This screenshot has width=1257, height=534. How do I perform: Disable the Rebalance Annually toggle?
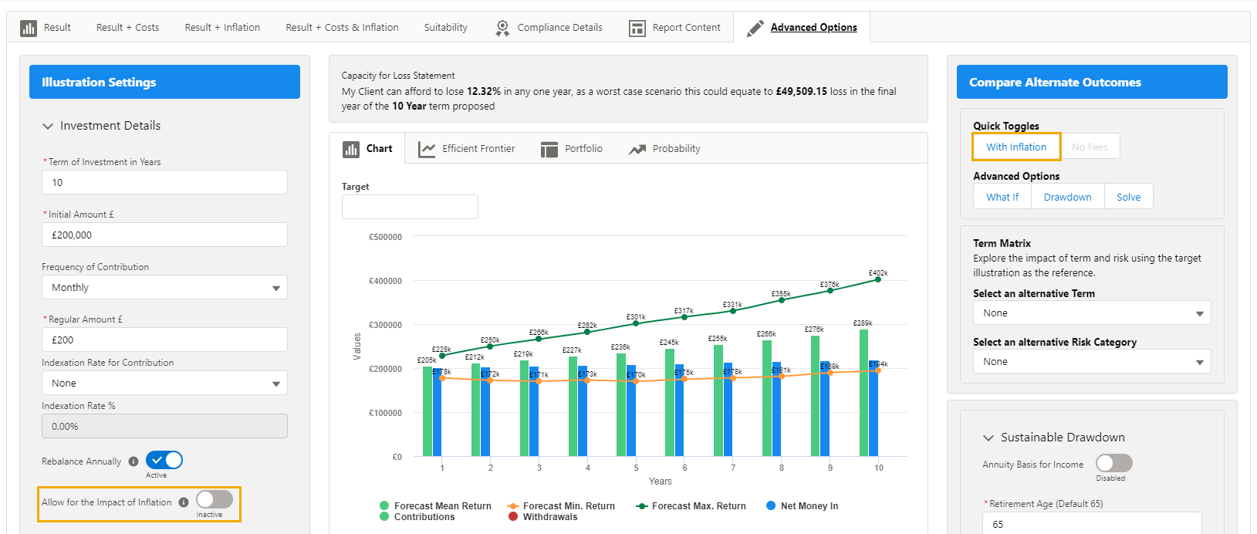(164, 461)
